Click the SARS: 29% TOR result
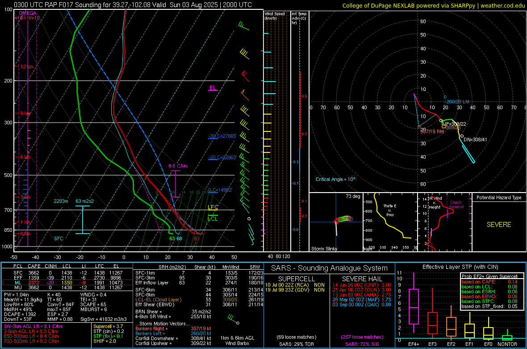Screen dimensions: 527x349 [x=297, y=344]
